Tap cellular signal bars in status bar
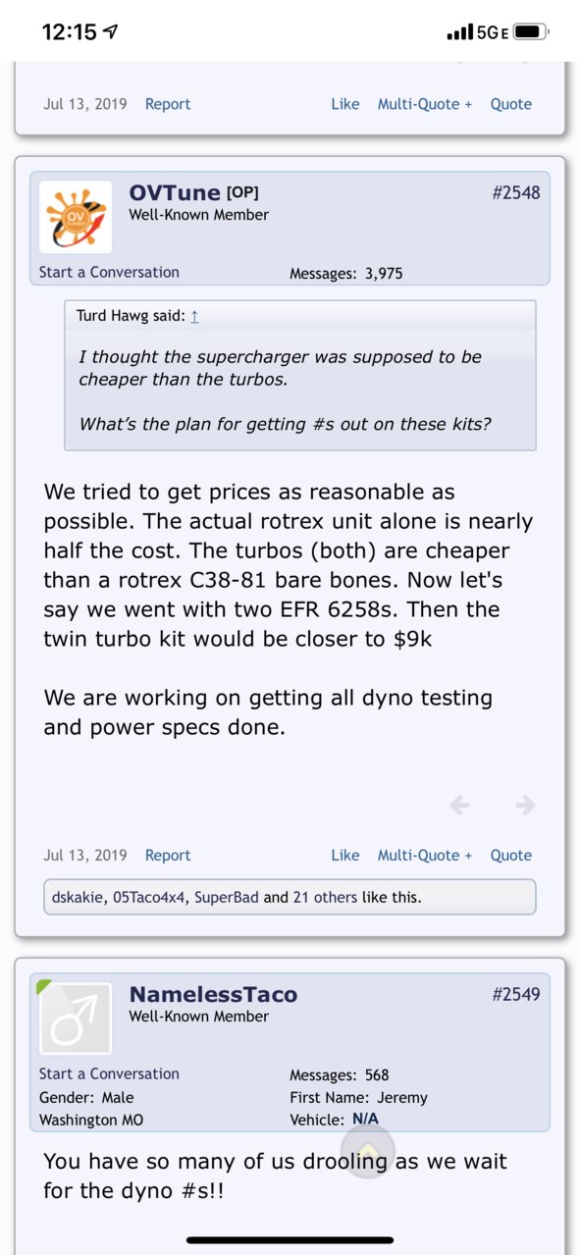This screenshot has height=1255, width=580. pos(459,33)
